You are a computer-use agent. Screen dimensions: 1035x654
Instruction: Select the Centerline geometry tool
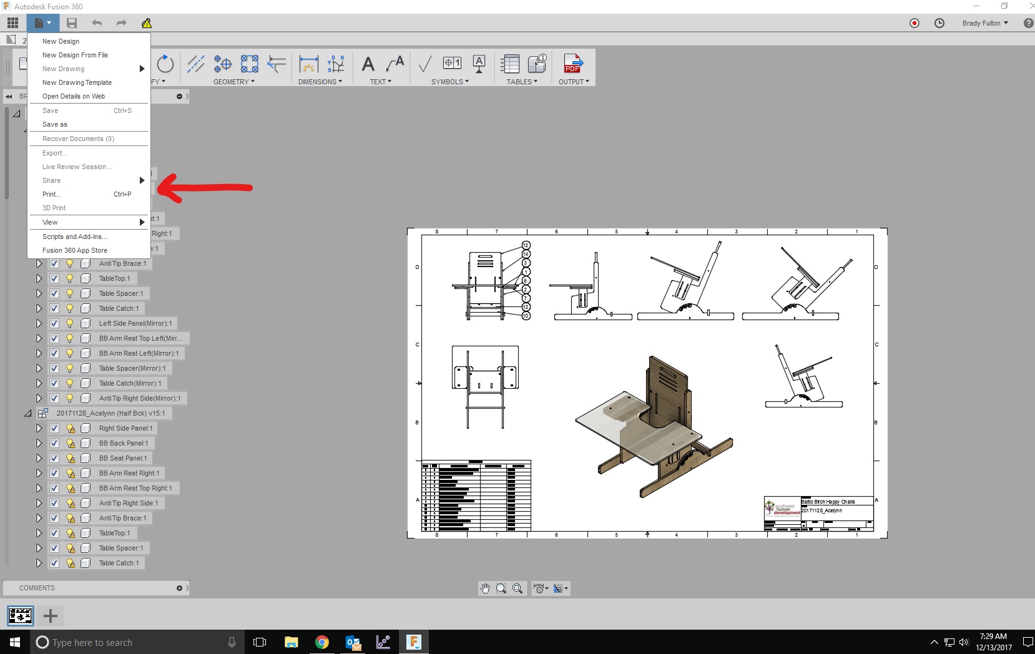(195, 64)
